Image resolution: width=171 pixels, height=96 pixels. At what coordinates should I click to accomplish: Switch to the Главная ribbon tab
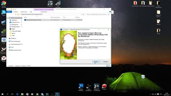click(15, 12)
